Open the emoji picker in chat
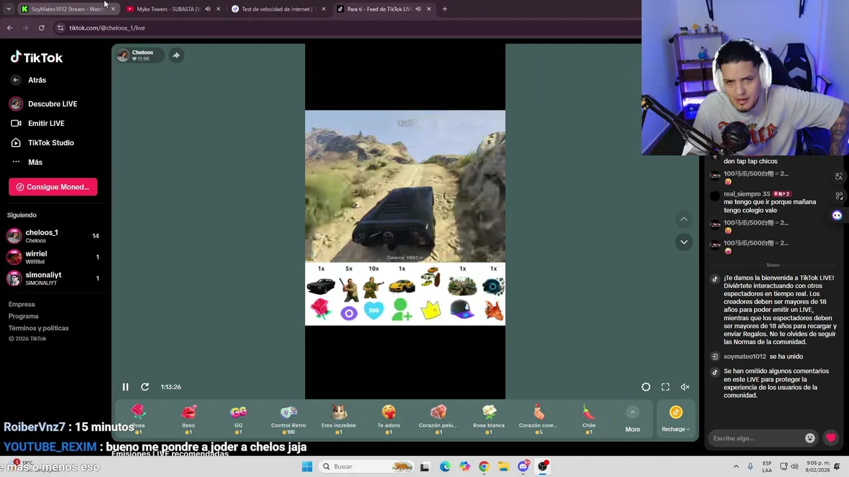The width and height of the screenshot is (849, 477). click(810, 438)
